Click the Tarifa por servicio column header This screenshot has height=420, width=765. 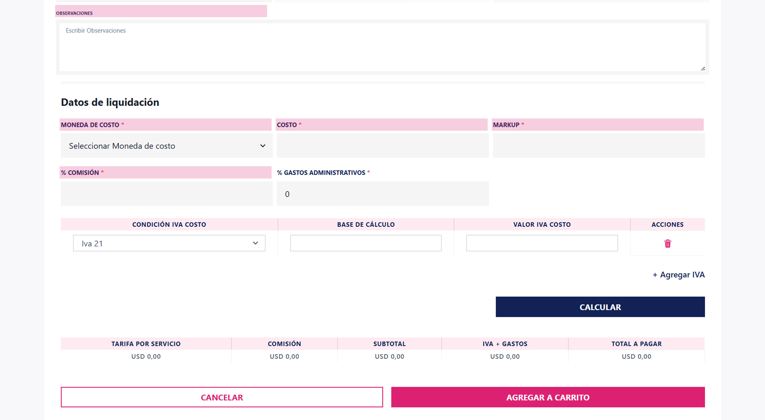point(146,344)
